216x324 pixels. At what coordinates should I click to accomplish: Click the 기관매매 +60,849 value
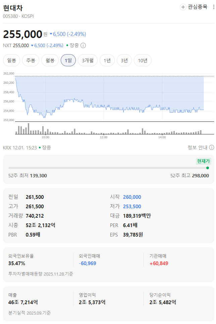coord(159,263)
